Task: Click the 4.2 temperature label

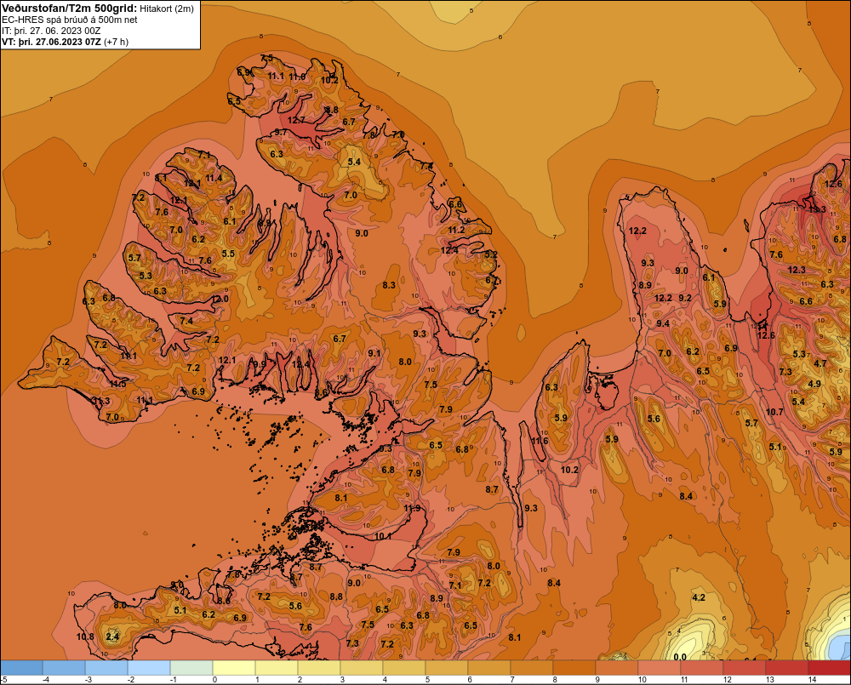Action: point(699,597)
